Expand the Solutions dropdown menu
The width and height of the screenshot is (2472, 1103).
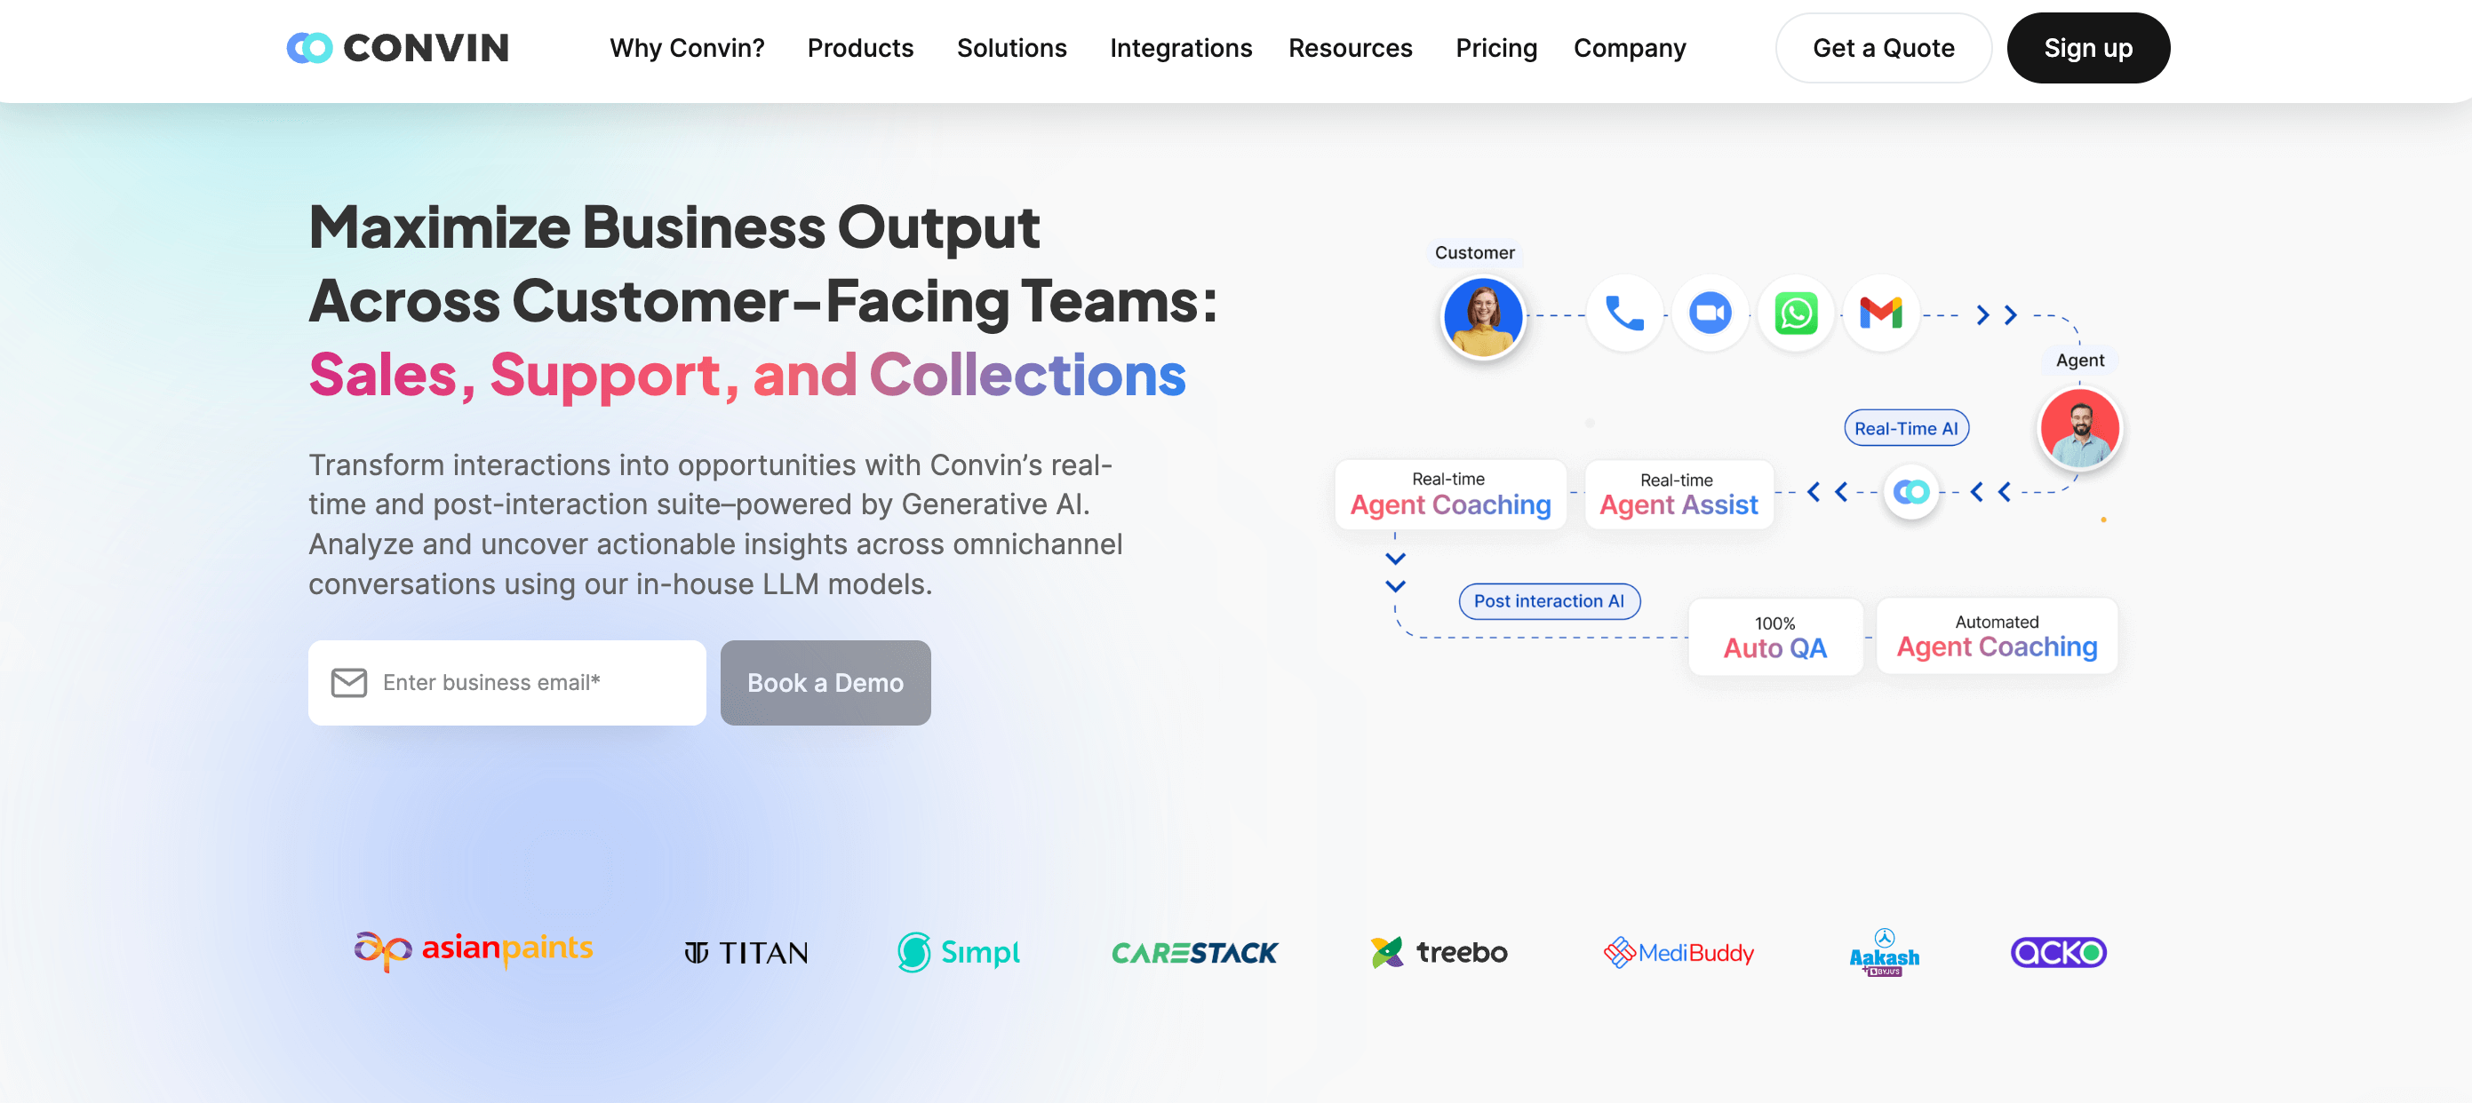(x=1010, y=45)
